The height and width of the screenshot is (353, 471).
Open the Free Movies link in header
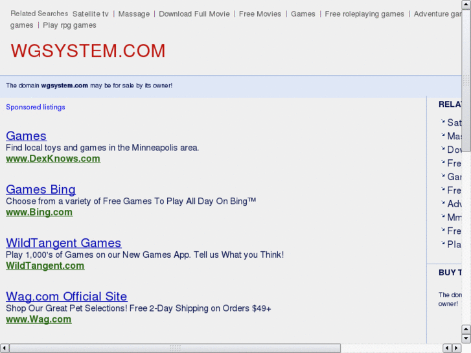260,14
